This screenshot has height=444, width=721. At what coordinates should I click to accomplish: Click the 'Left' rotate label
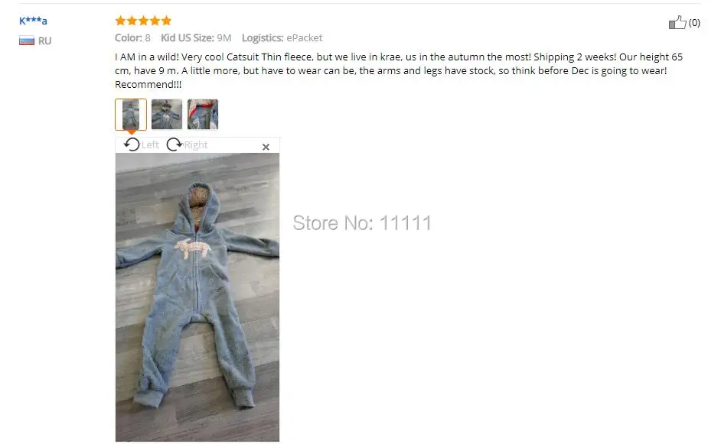150,145
